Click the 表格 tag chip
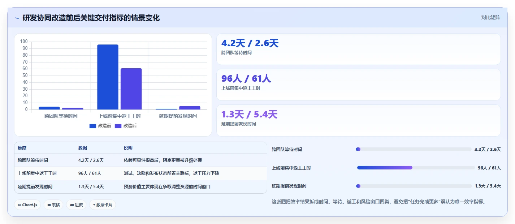The height and width of the screenshot is (224, 515). click(x=53, y=205)
